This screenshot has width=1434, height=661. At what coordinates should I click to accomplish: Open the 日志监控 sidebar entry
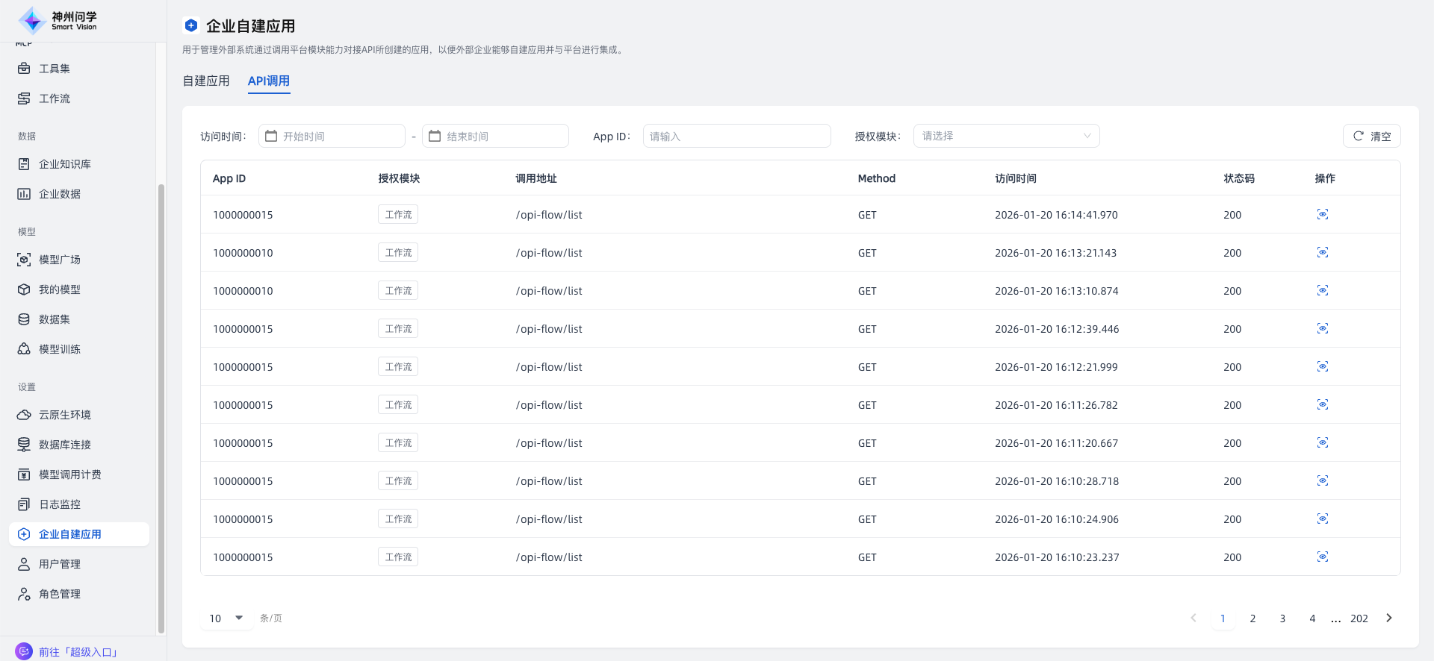coord(59,504)
